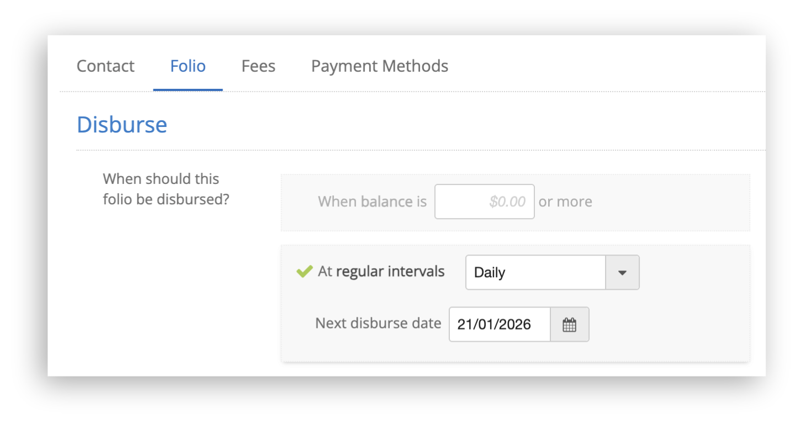Click the green checkmark beside regular intervals

pos(303,271)
